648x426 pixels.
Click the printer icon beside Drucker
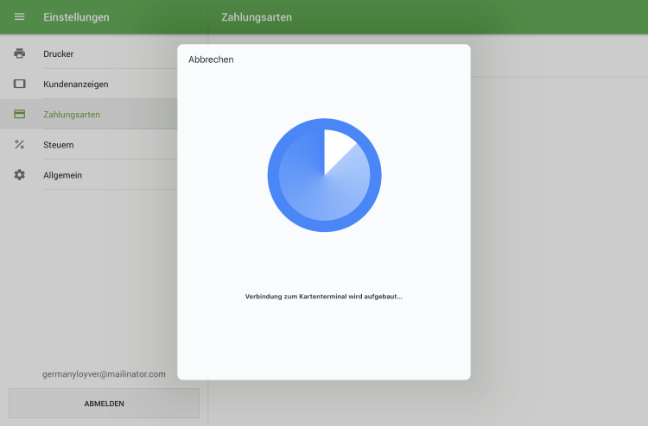coord(20,53)
